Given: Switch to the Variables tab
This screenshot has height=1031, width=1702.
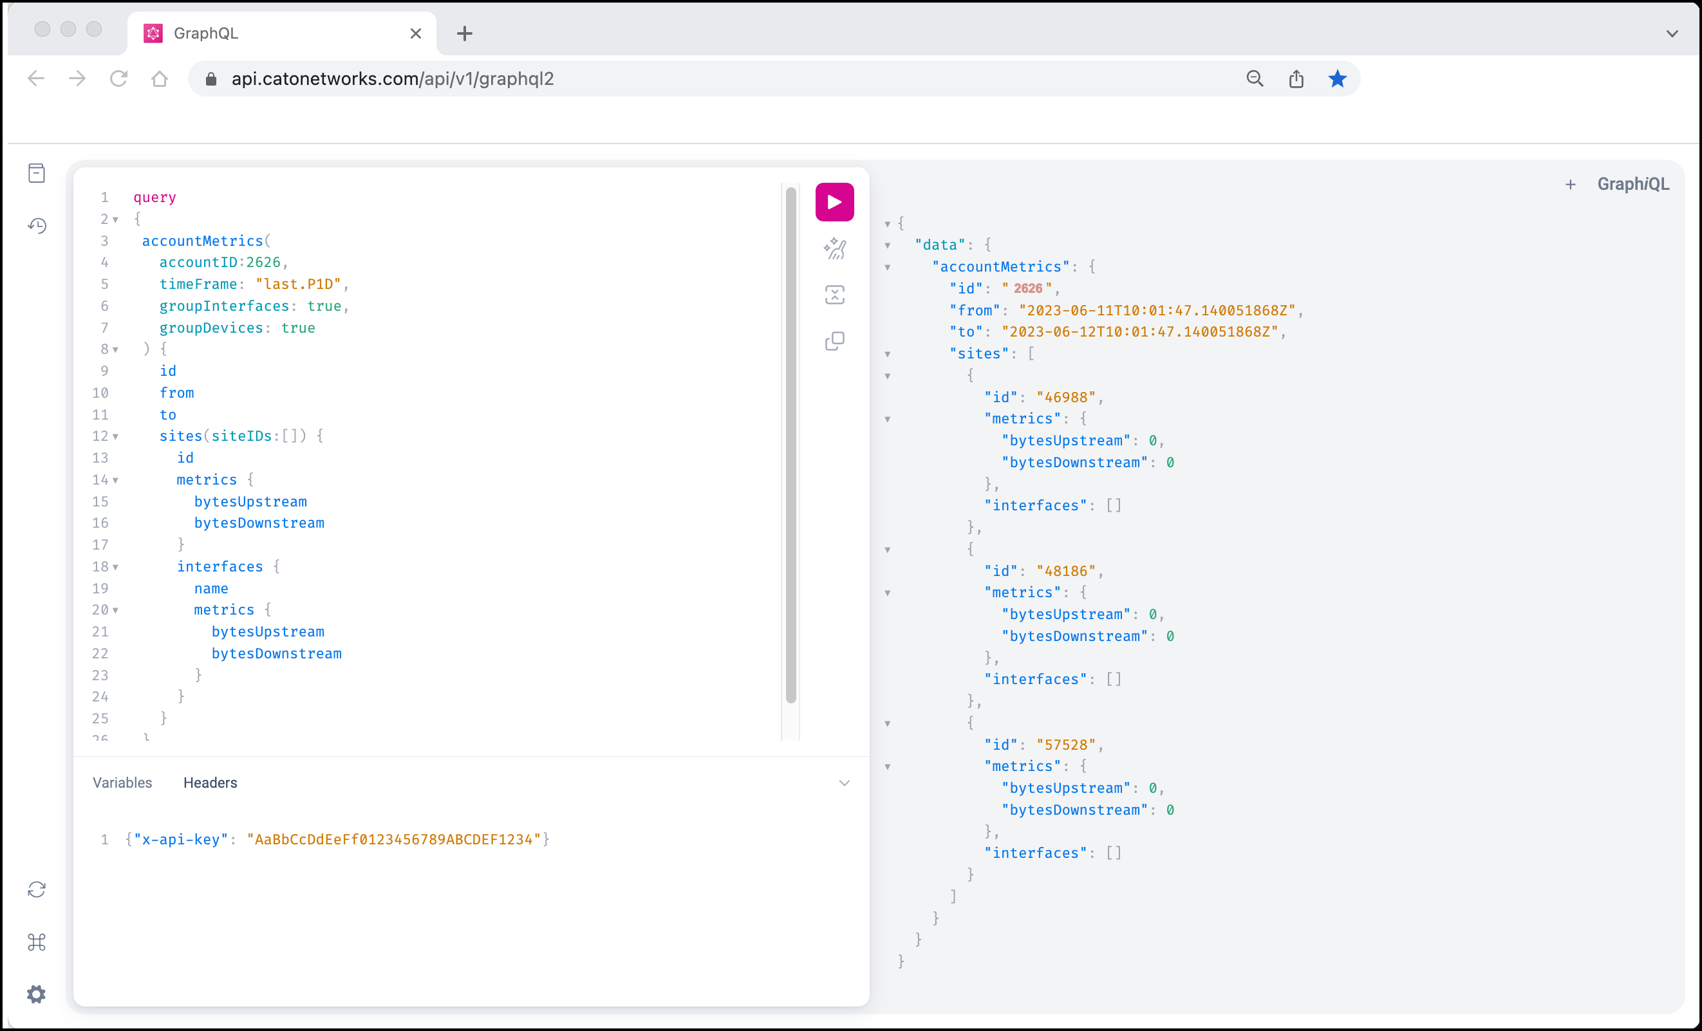Looking at the screenshot, I should point(122,783).
